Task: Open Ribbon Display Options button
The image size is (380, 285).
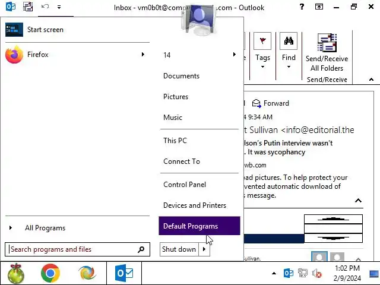Action: (x=319, y=7)
